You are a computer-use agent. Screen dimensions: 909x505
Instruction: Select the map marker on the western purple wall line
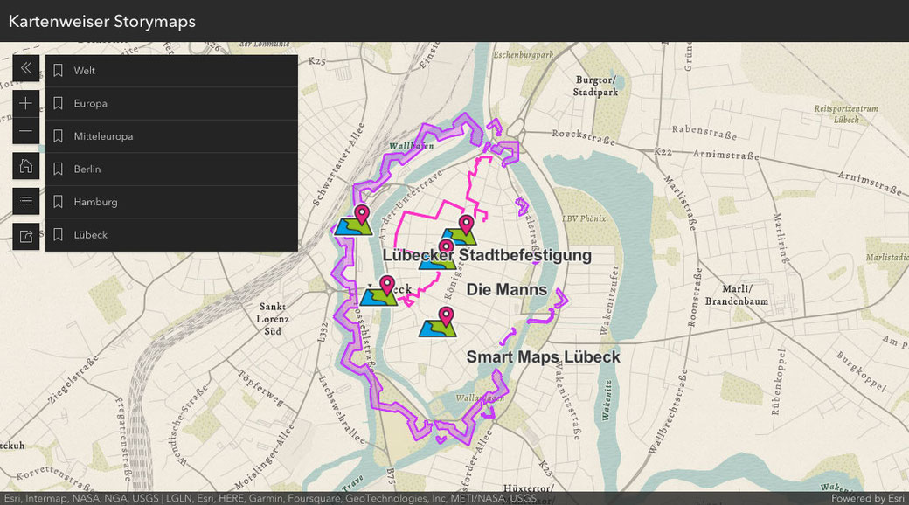click(354, 220)
